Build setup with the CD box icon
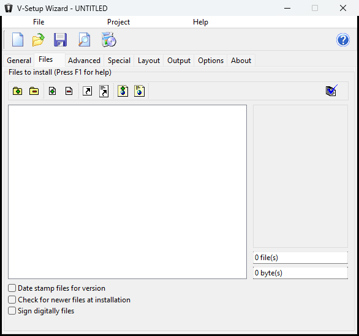Image resolution: width=359 pixels, height=336 pixels. coord(109,40)
